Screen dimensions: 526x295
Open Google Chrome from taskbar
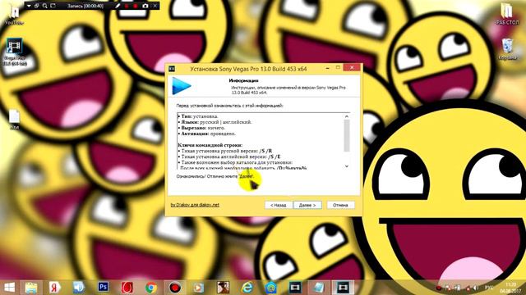[151, 288]
